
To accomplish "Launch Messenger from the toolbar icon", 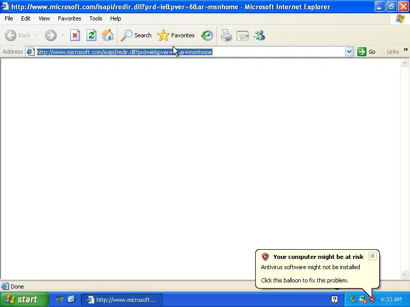I will (x=260, y=35).
